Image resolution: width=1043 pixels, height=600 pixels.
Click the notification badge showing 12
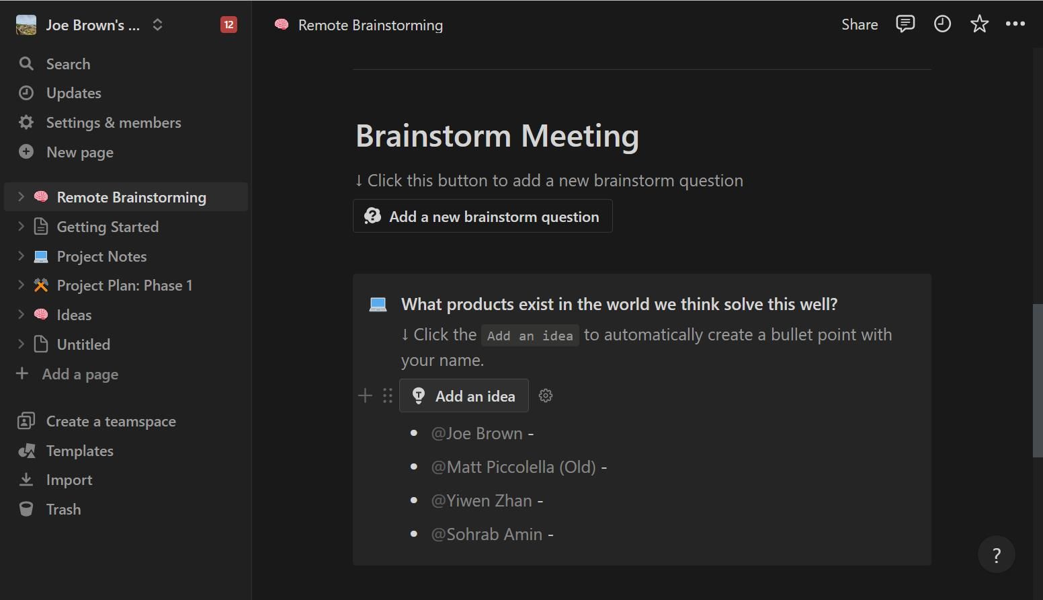tap(228, 24)
